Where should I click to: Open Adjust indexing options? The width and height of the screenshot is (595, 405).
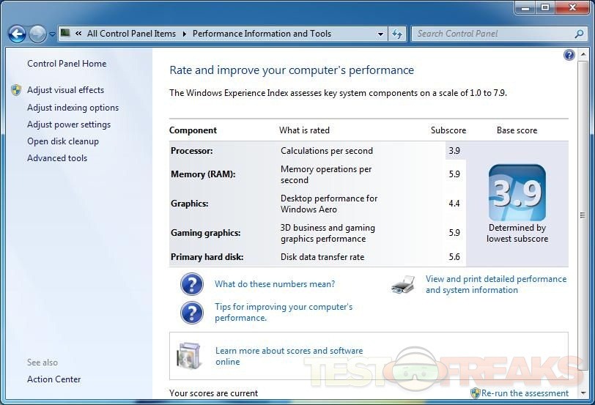73,108
